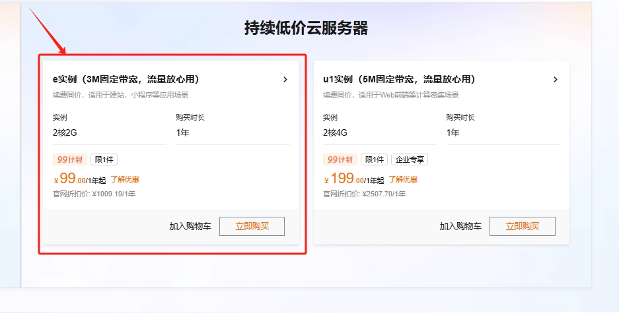Viewport: 619px width, 313px height.
Task: Click 立即购买 for the e实例 plan
Action: 252,227
